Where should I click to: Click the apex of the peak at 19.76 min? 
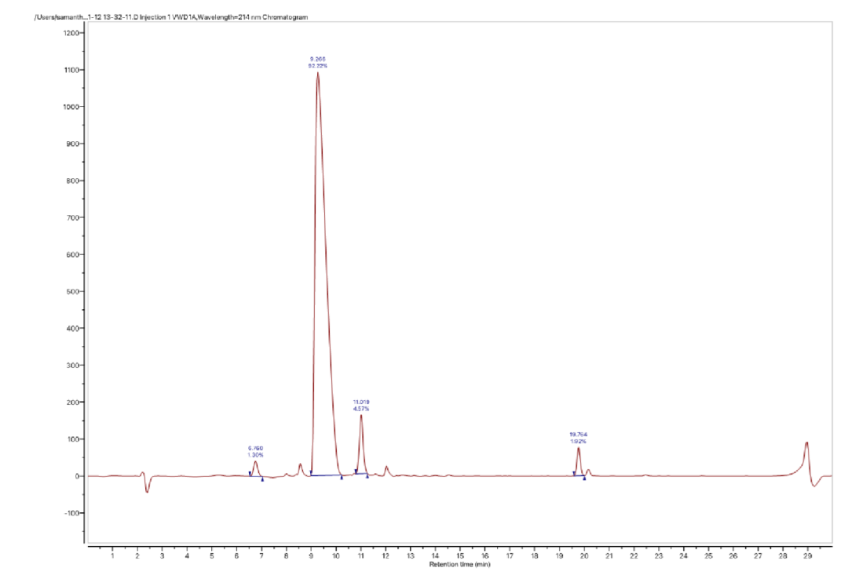pyautogui.click(x=578, y=448)
